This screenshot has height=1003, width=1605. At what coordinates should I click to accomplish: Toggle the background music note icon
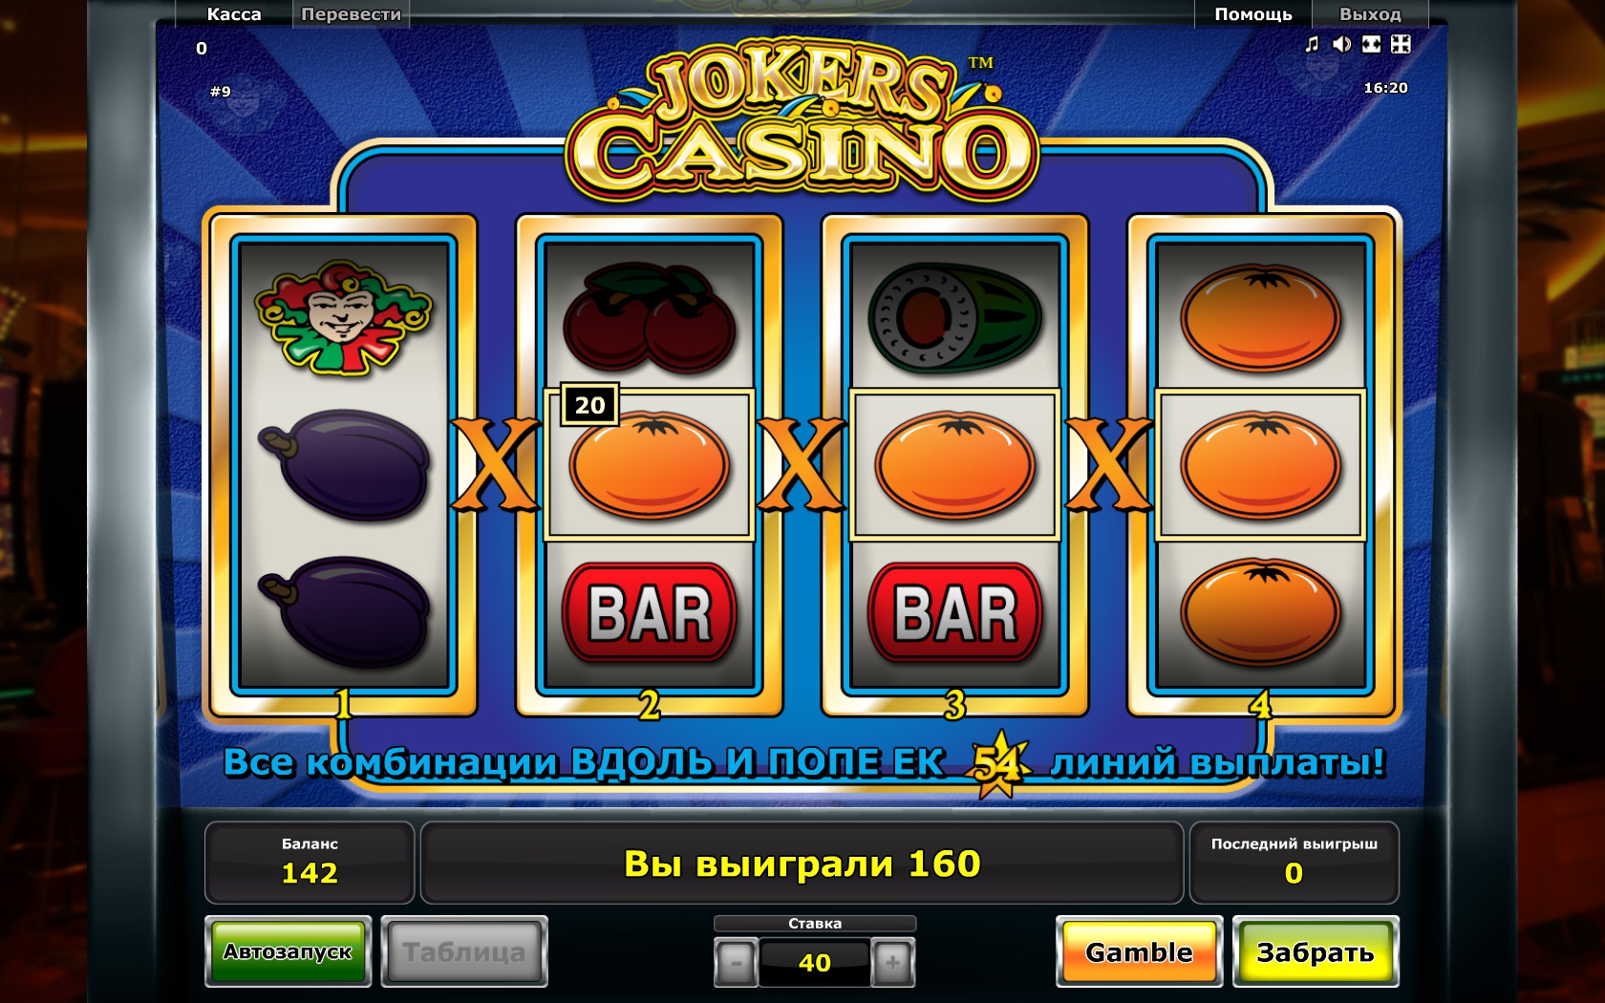(x=1312, y=44)
